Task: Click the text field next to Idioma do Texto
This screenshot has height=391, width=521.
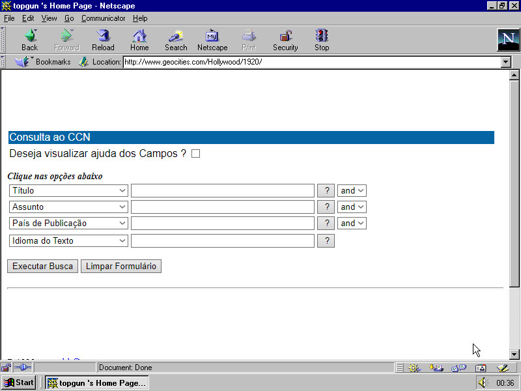Action: pos(222,240)
